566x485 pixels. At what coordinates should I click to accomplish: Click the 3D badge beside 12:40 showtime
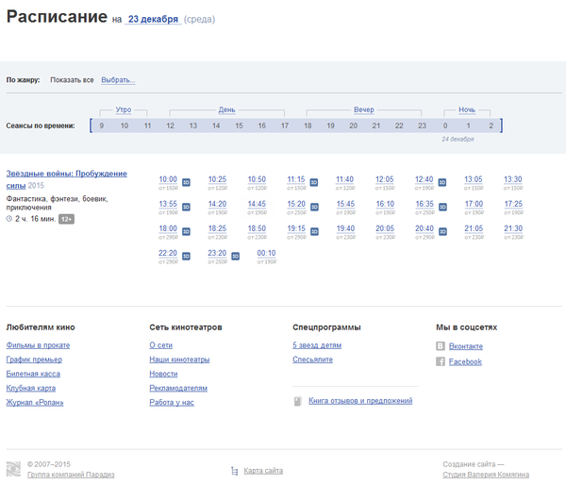point(441,181)
